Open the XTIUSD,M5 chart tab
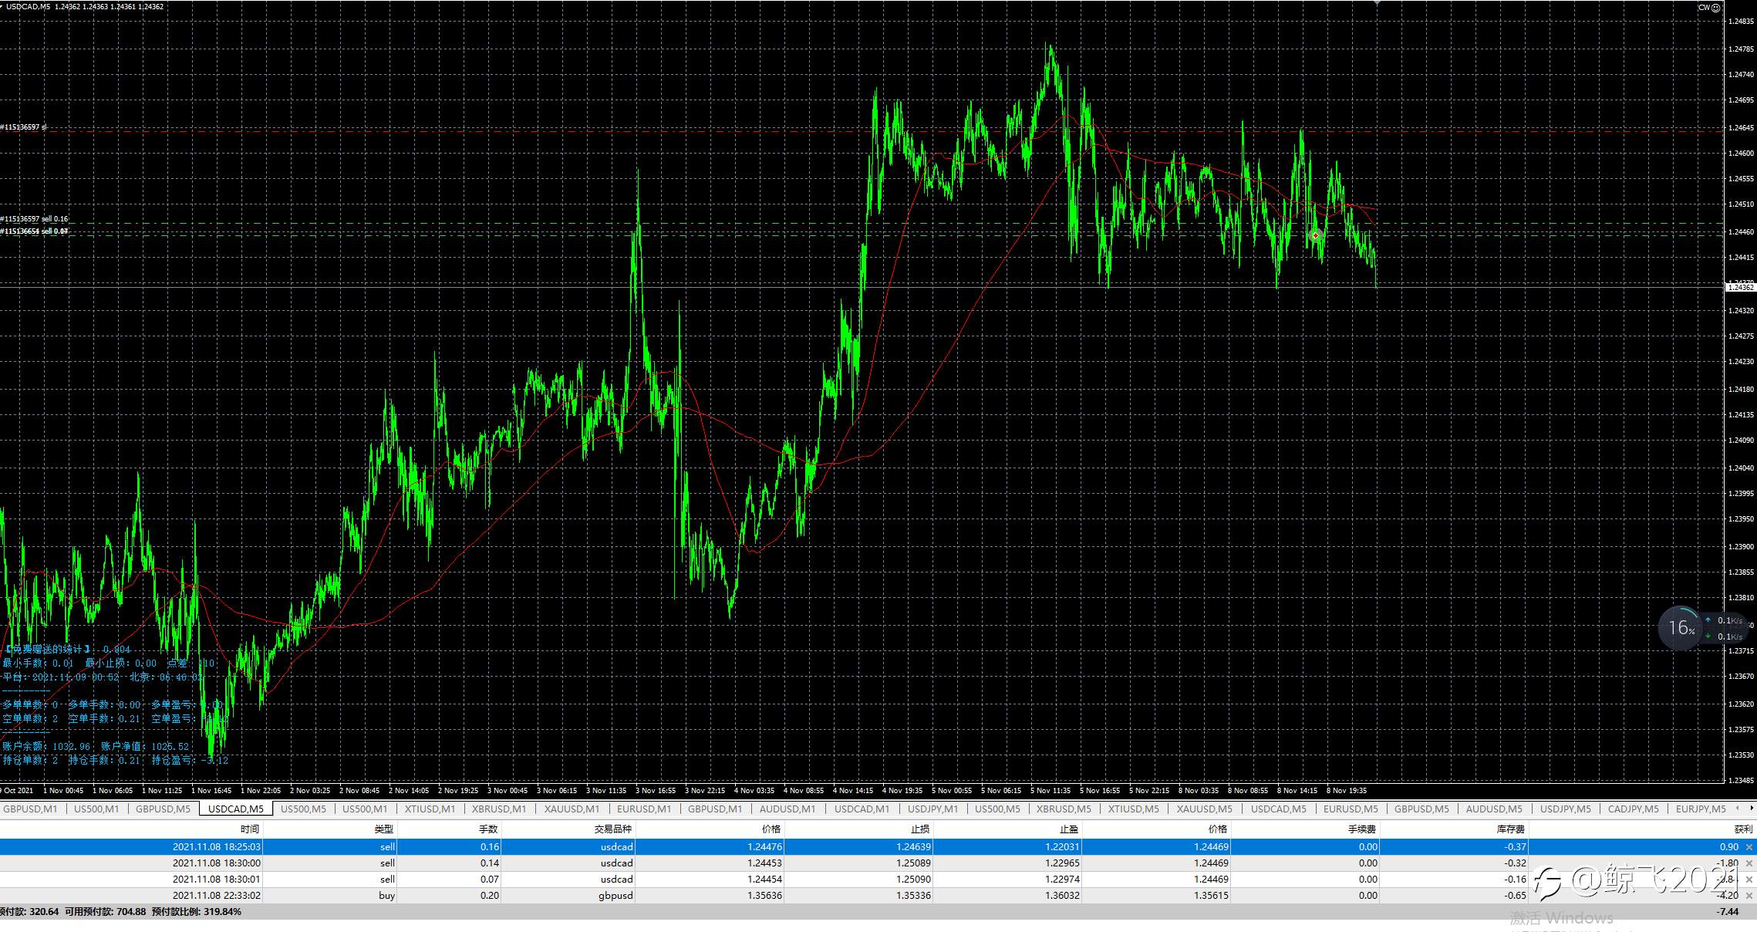The height and width of the screenshot is (932, 1757). tap(1134, 809)
